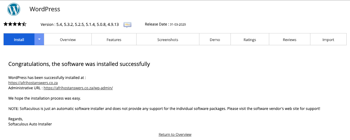Click the half-filled fifth rating star
Screen dimensions: 350x140
24,24
